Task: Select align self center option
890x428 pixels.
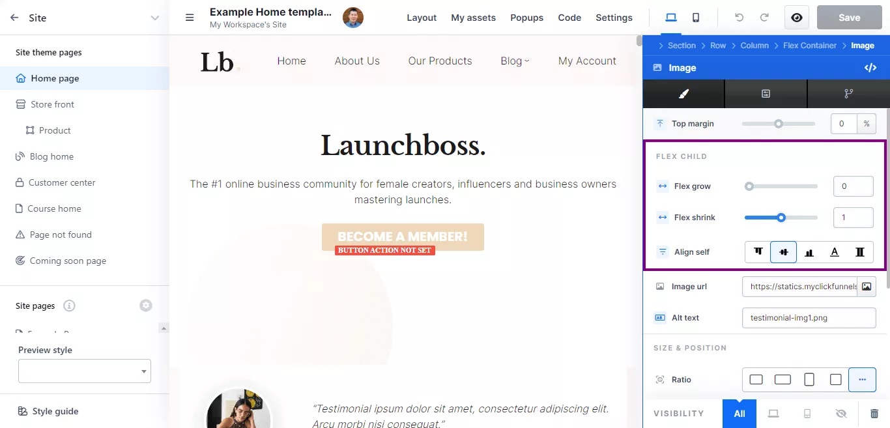Action: (x=783, y=252)
